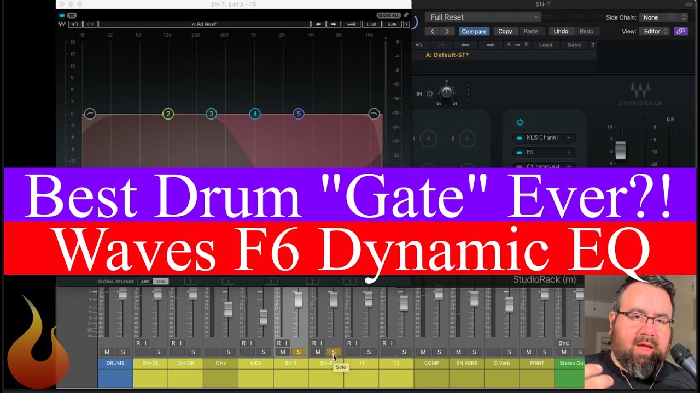This screenshot has width=700, height=393.
Task: Click plus next to F6 slot
Action: (x=569, y=152)
